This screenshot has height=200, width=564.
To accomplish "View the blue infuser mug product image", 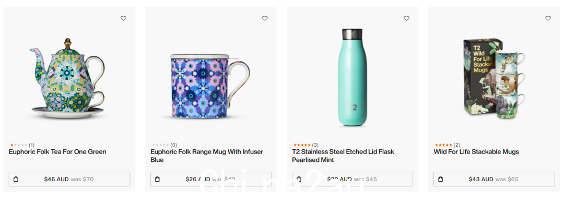I will [x=210, y=86].
